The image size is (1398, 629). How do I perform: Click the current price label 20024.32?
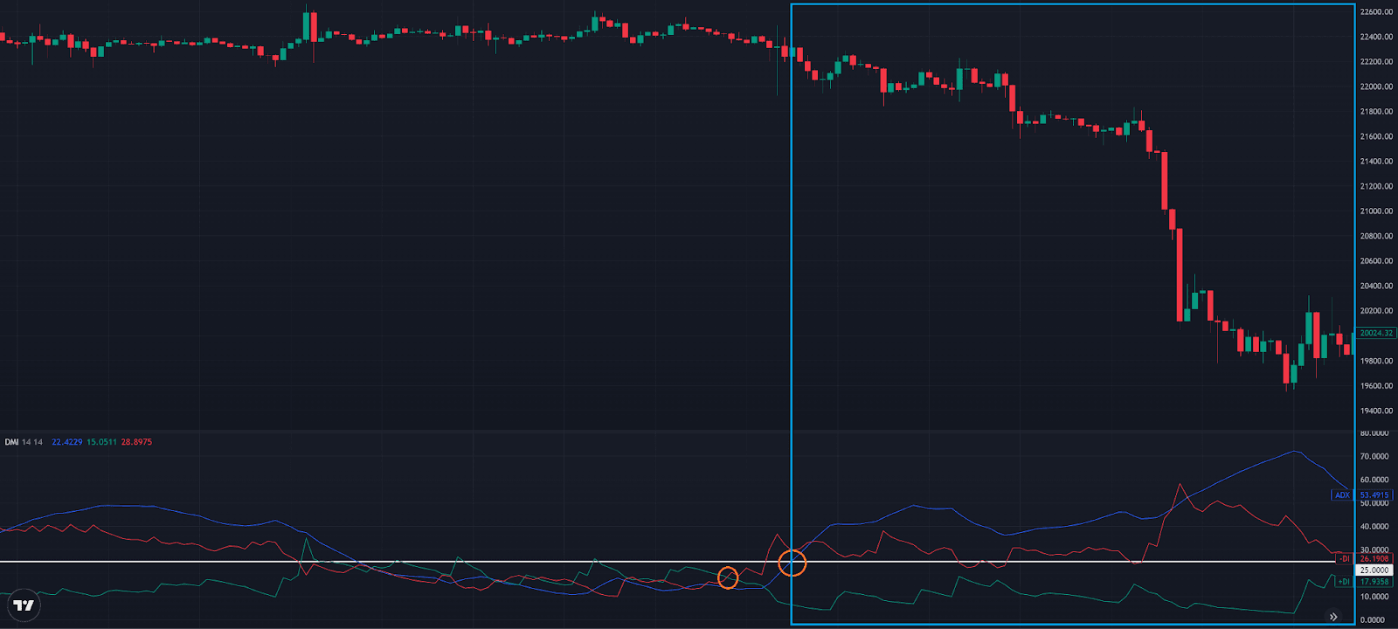[x=1376, y=333]
